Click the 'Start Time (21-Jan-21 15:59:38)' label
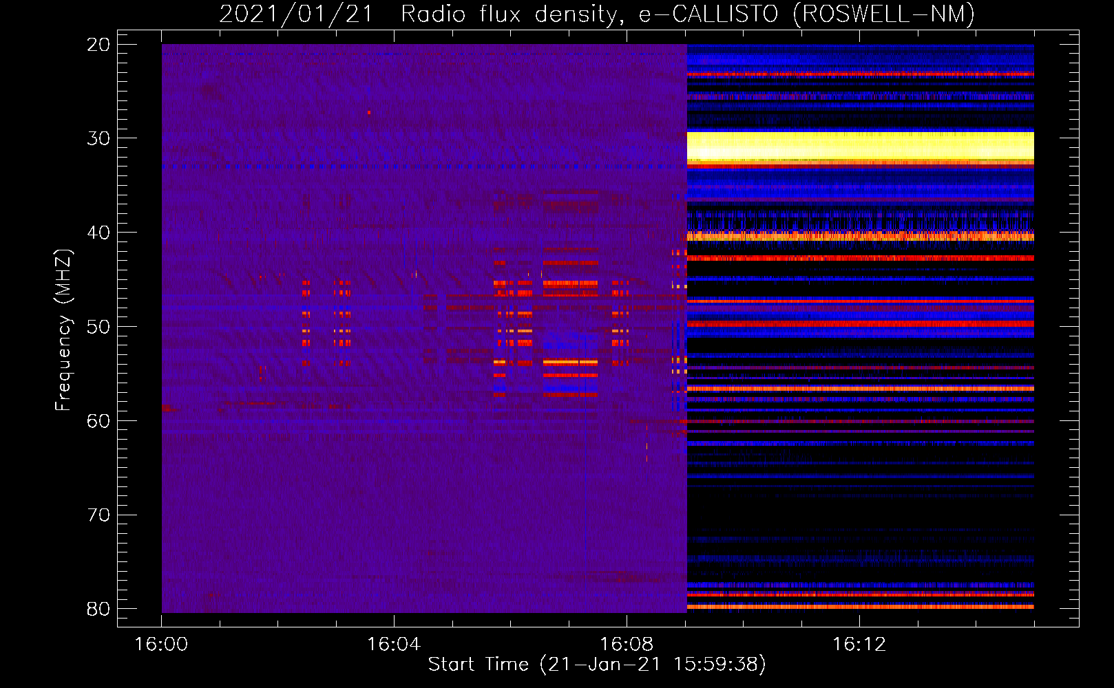 click(597, 665)
